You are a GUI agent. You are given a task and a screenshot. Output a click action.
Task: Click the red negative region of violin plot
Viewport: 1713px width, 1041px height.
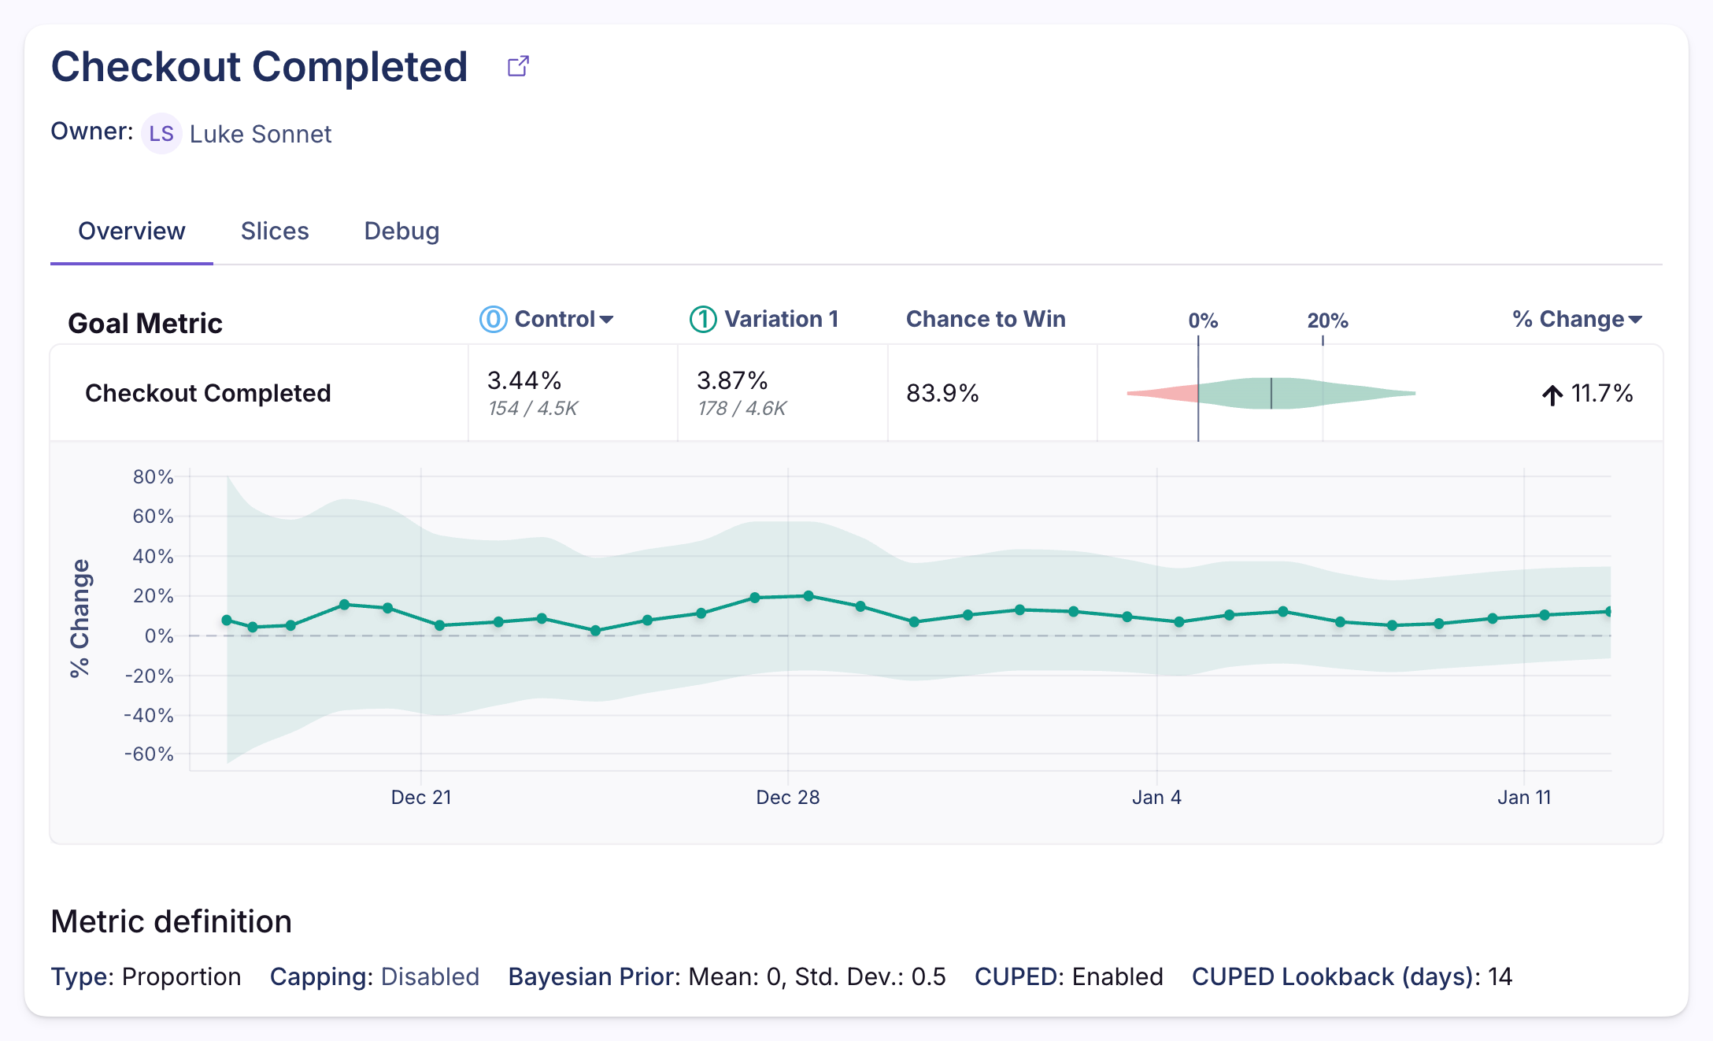pyautogui.click(x=1173, y=393)
